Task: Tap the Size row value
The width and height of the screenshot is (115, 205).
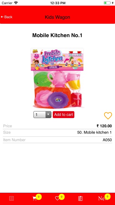Action: pyautogui.click(x=94, y=133)
